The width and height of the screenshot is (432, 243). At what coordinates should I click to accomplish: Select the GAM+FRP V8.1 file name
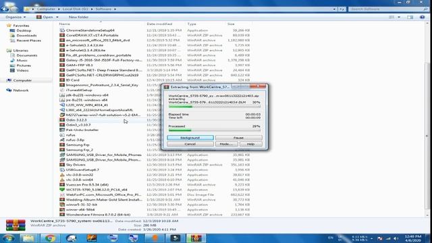[x=80, y=65]
